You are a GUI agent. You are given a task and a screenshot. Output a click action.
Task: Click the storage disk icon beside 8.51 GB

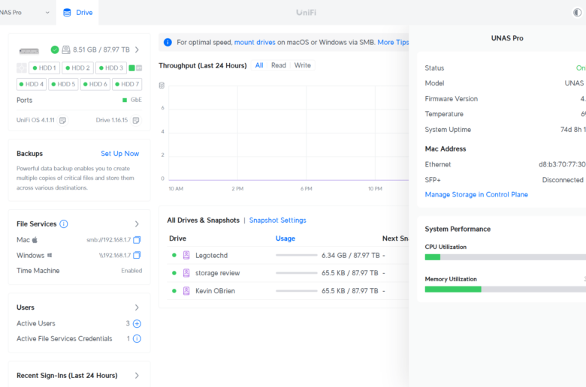click(66, 49)
